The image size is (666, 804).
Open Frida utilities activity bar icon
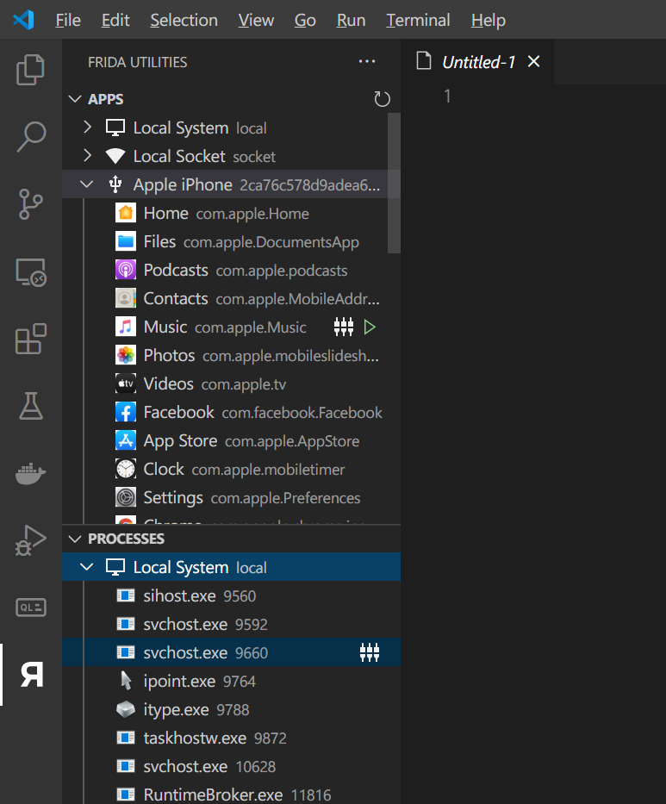point(31,674)
